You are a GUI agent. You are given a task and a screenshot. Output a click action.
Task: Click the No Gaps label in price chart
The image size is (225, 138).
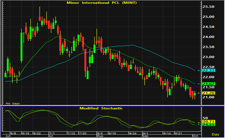(x=13, y=103)
